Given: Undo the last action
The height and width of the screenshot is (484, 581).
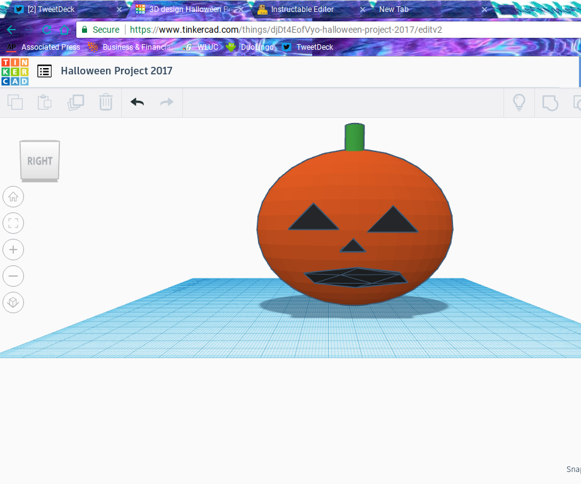Looking at the screenshot, I should tap(137, 102).
